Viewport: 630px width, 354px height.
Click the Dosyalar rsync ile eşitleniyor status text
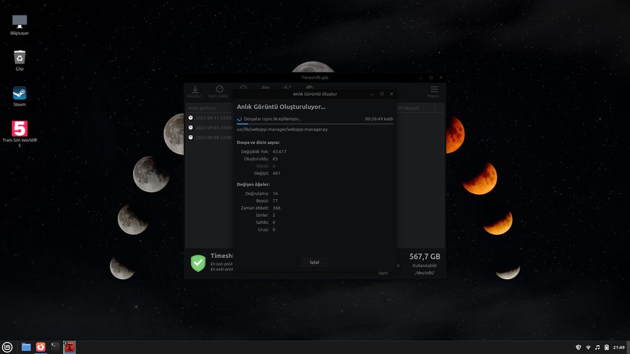[272, 119]
